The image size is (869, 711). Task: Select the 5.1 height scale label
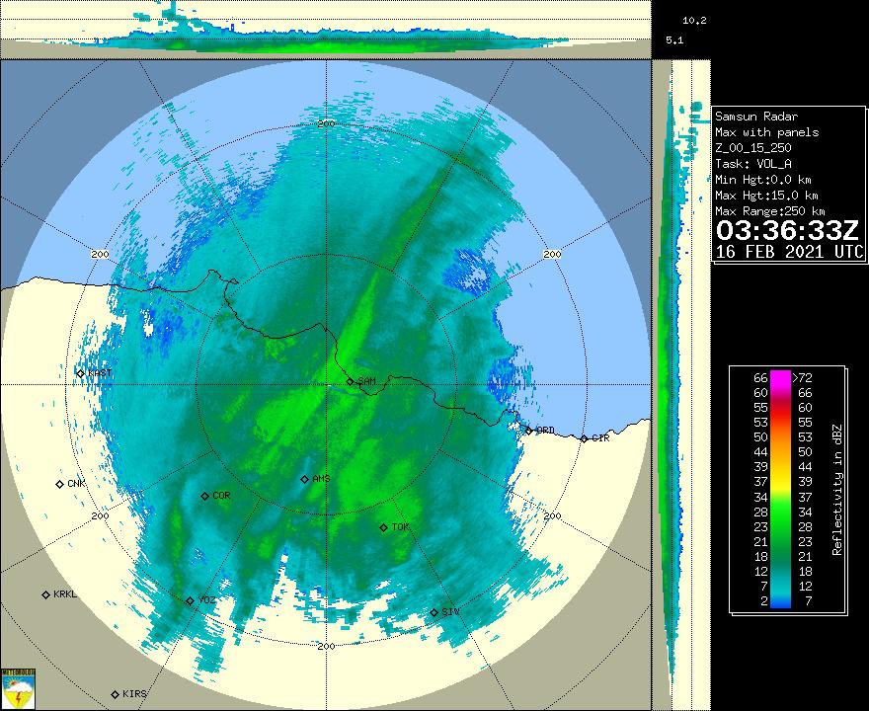674,40
